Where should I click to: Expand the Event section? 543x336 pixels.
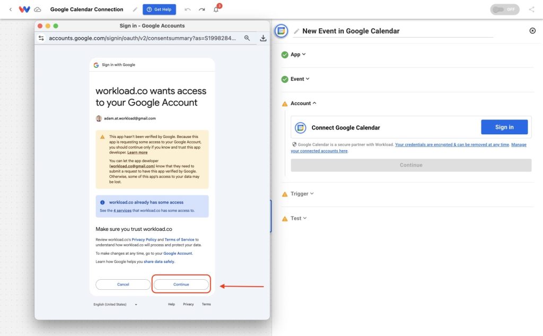click(300, 79)
